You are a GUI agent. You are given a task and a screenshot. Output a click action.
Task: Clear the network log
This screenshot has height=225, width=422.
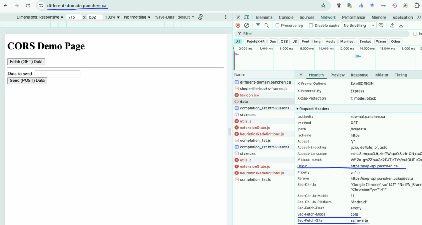click(246, 26)
